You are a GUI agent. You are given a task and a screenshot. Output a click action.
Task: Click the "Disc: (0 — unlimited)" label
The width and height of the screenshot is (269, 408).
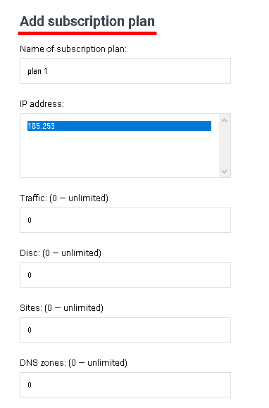point(61,253)
